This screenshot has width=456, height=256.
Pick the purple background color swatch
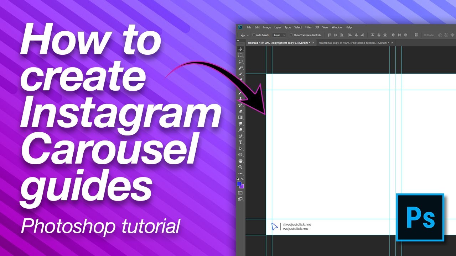point(242,187)
